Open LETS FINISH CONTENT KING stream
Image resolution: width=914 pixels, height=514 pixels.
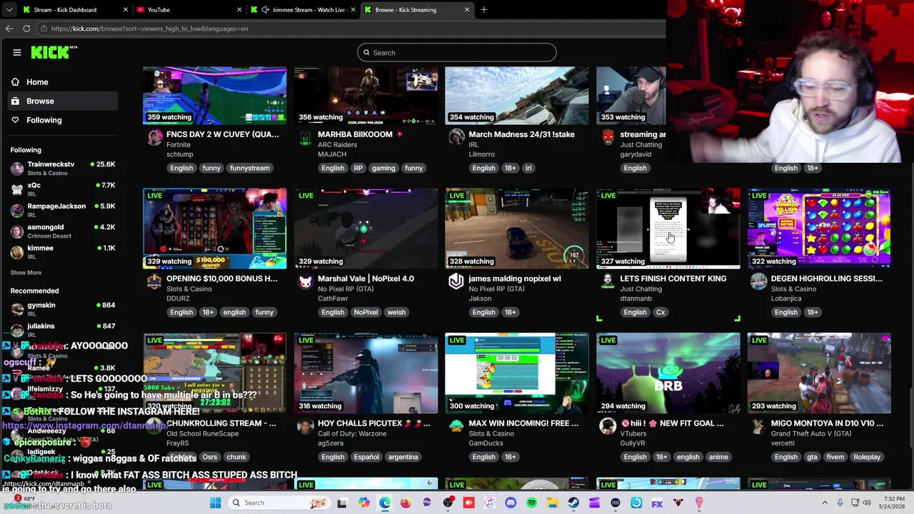coord(673,279)
